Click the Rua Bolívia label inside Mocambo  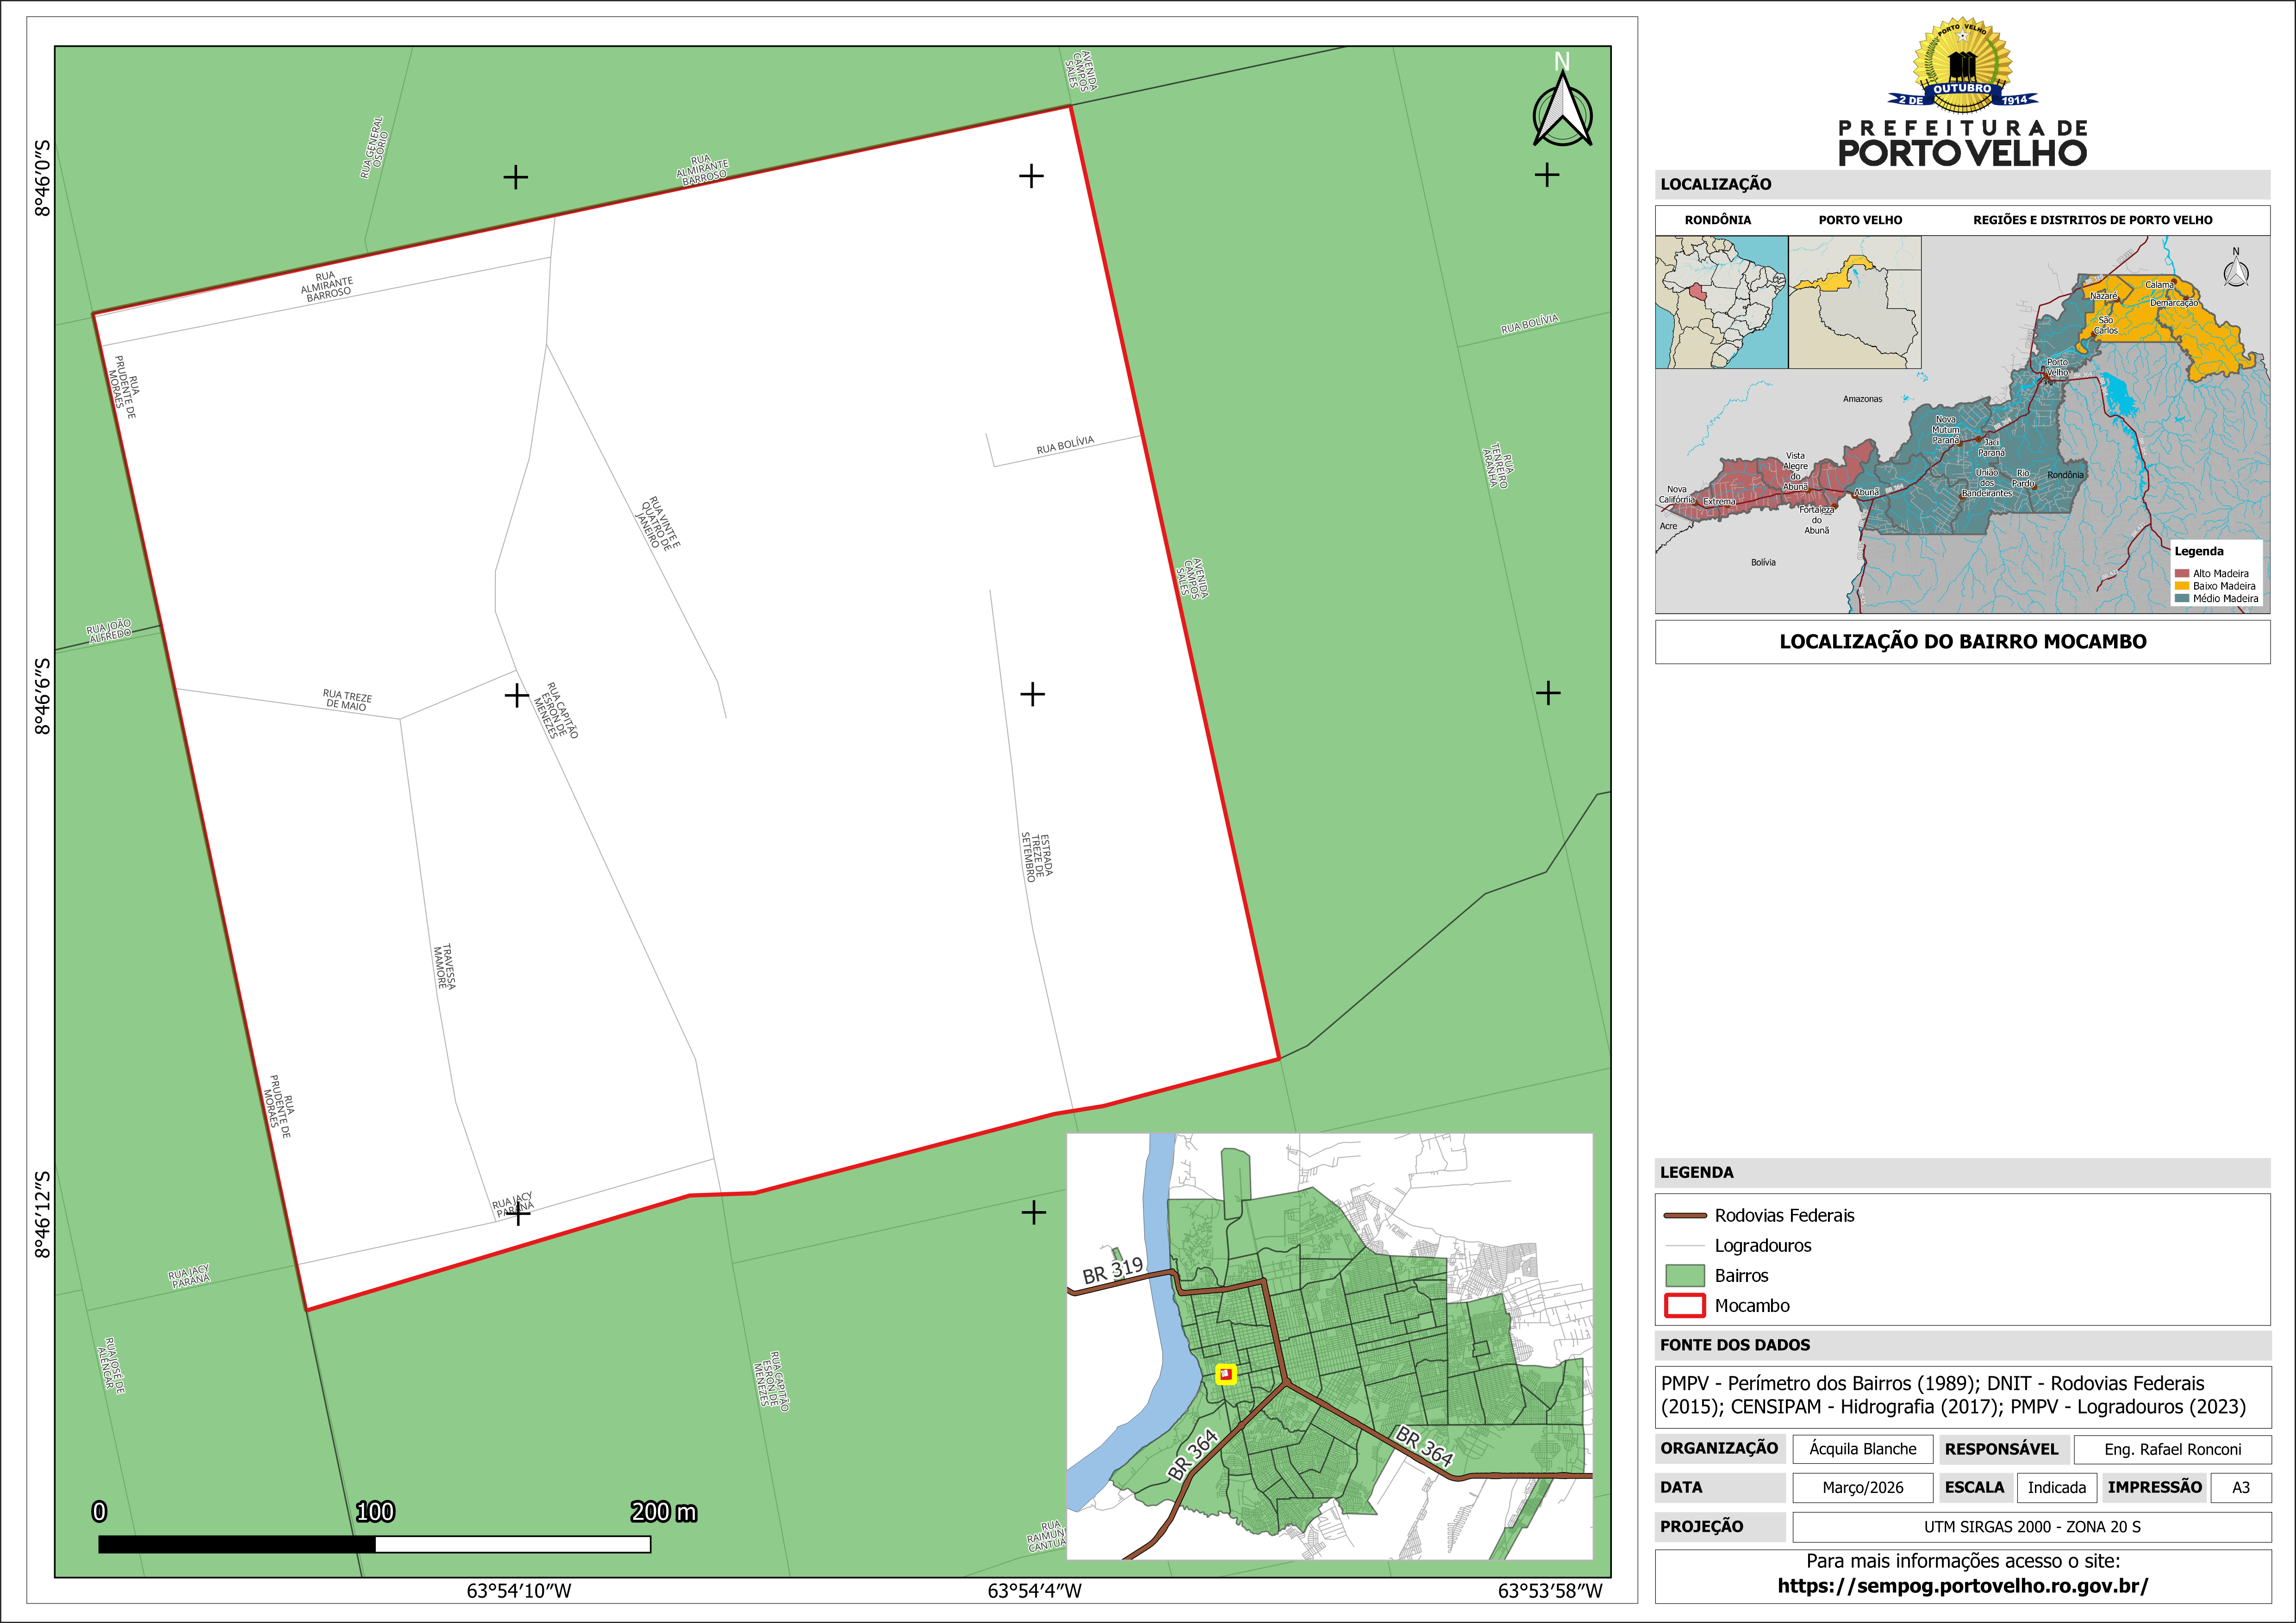(x=1065, y=446)
